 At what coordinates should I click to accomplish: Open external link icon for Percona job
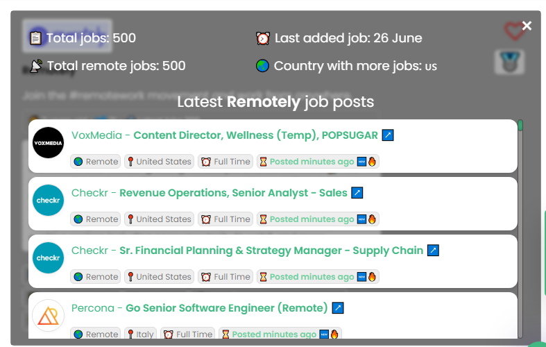(x=337, y=308)
